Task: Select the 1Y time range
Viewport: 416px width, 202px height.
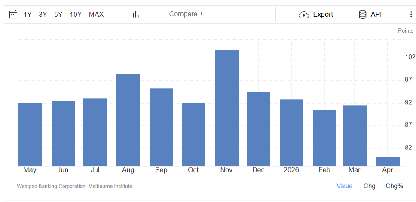Action: pos(28,15)
